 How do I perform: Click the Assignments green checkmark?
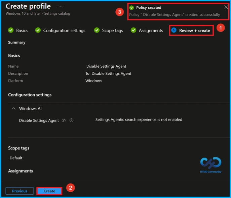(133, 30)
